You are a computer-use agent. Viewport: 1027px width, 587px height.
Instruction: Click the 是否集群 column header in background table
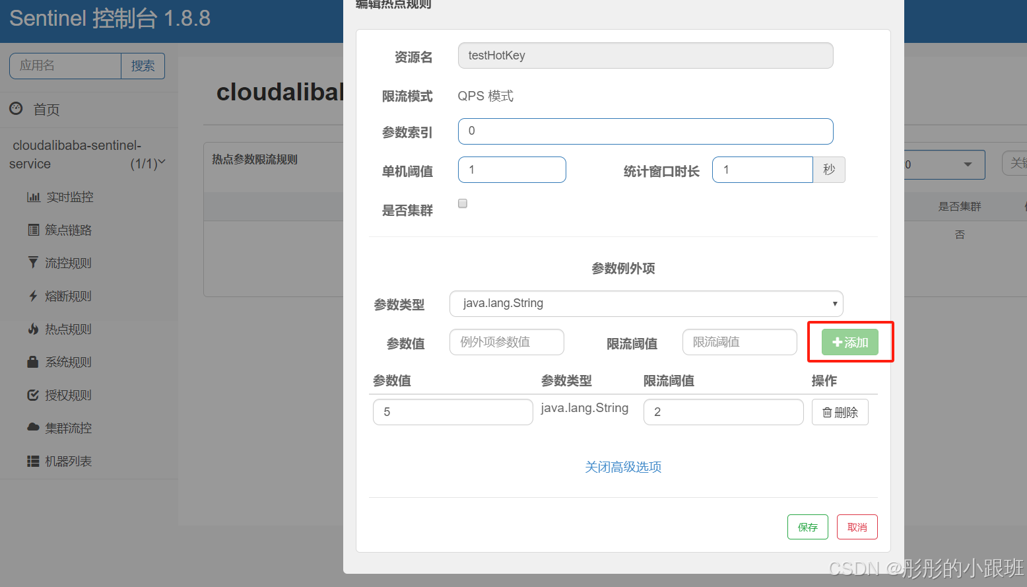(x=960, y=207)
